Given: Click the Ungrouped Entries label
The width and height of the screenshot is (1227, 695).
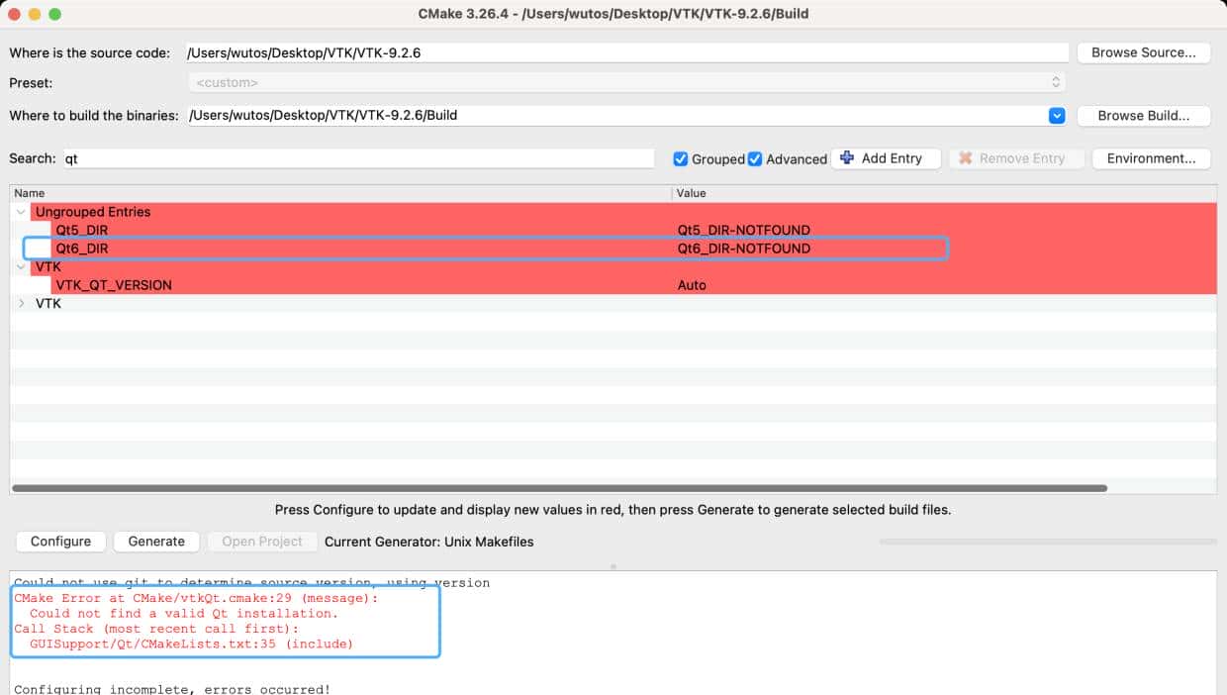Looking at the screenshot, I should 93,212.
